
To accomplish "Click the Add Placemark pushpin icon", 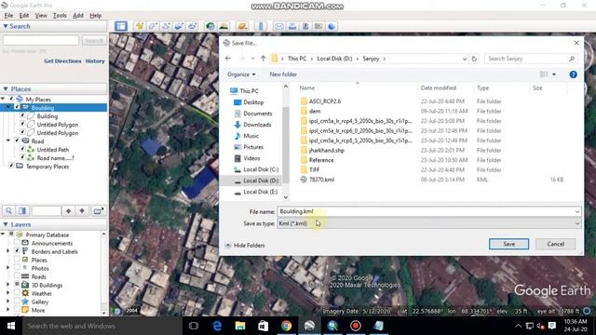I will [140, 26].
